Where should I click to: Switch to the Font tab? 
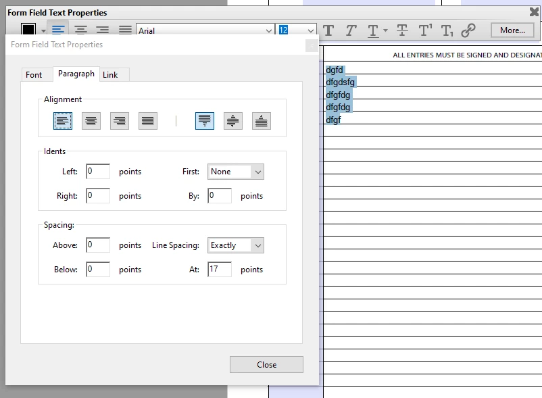pyautogui.click(x=34, y=74)
